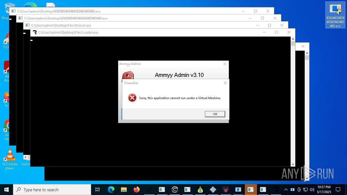Open Task View from the taskbar

[98, 190]
